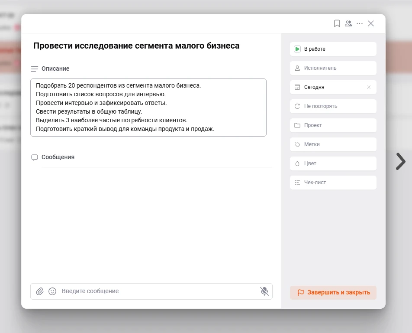Assign a project via Проект field

333,125
